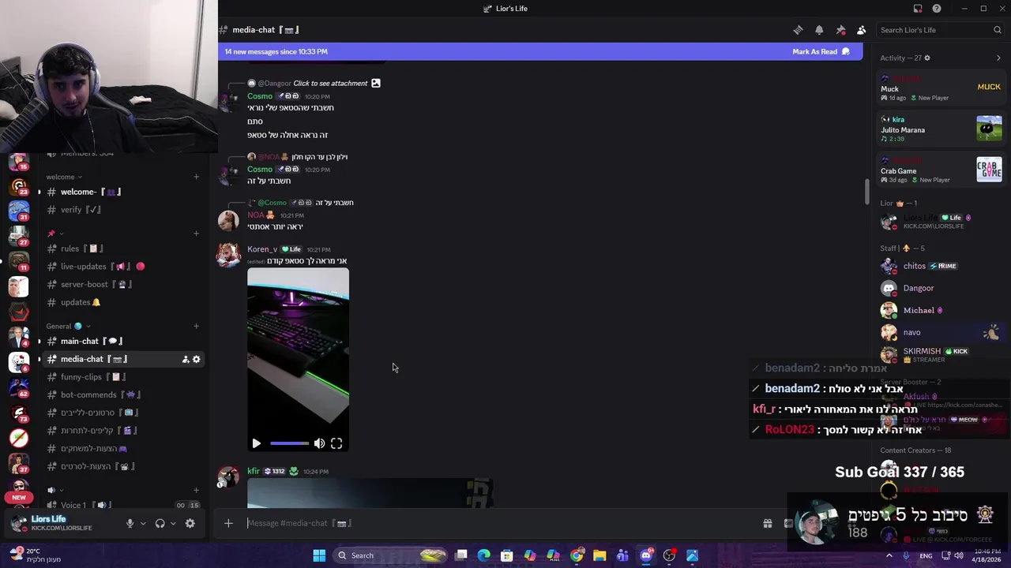
Task: Open pinned messages pin icon
Action: (840, 30)
